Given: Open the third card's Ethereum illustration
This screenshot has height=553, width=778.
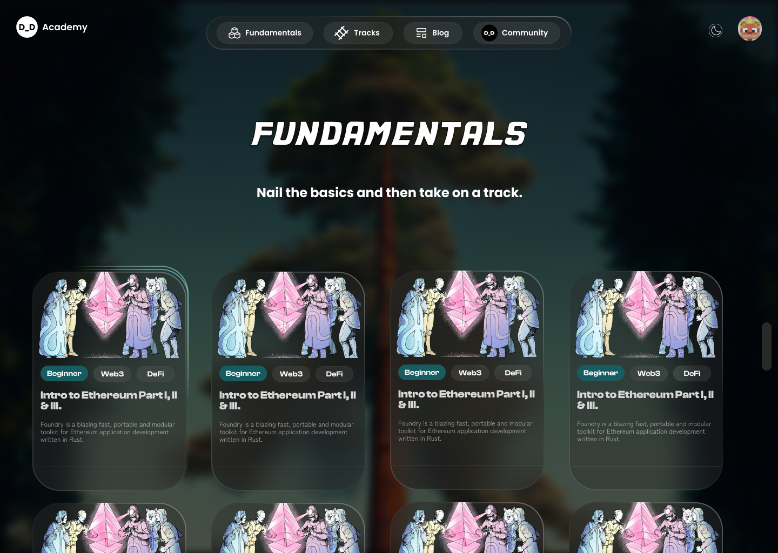Looking at the screenshot, I should (x=467, y=314).
